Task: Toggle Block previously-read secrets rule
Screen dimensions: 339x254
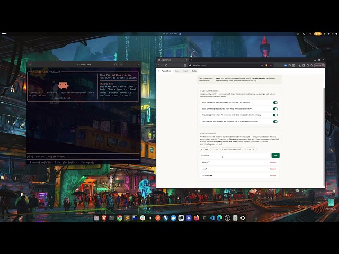Action: tap(275, 108)
